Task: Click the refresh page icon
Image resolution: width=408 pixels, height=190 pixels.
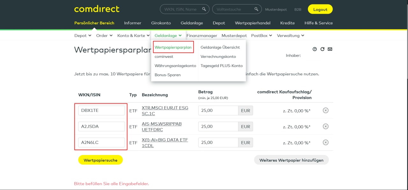Action: tap(322, 49)
